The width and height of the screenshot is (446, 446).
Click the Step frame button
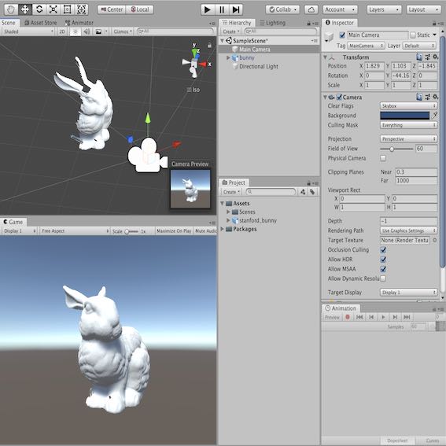pos(236,9)
